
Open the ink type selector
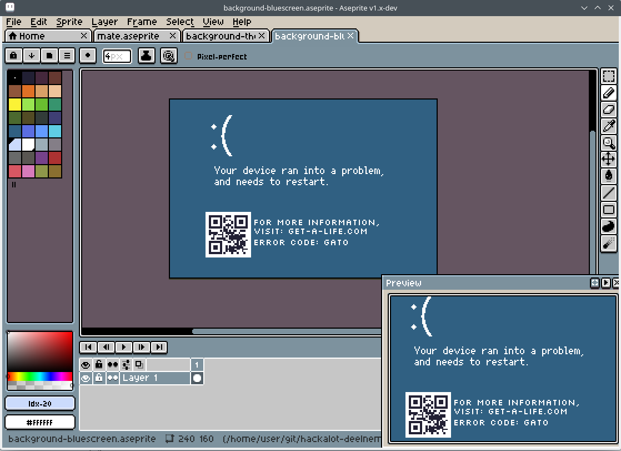pyautogui.click(x=146, y=56)
